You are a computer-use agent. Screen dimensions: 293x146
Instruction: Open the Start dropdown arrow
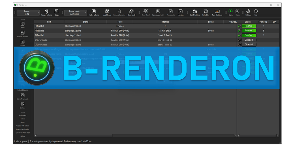pyautogui.click(x=233, y=16)
